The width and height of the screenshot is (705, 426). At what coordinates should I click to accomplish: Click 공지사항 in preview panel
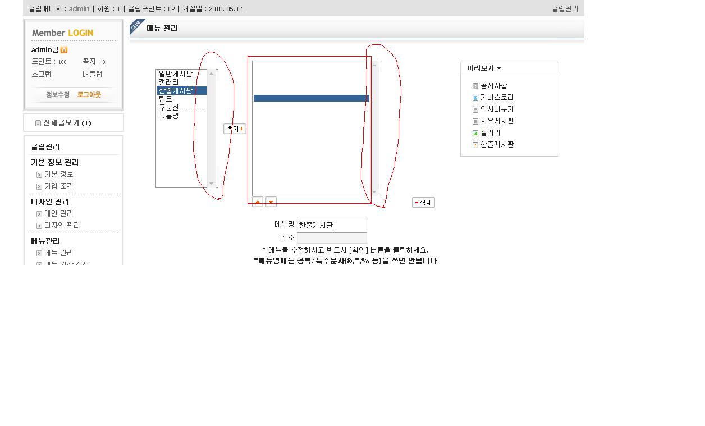[x=494, y=86]
